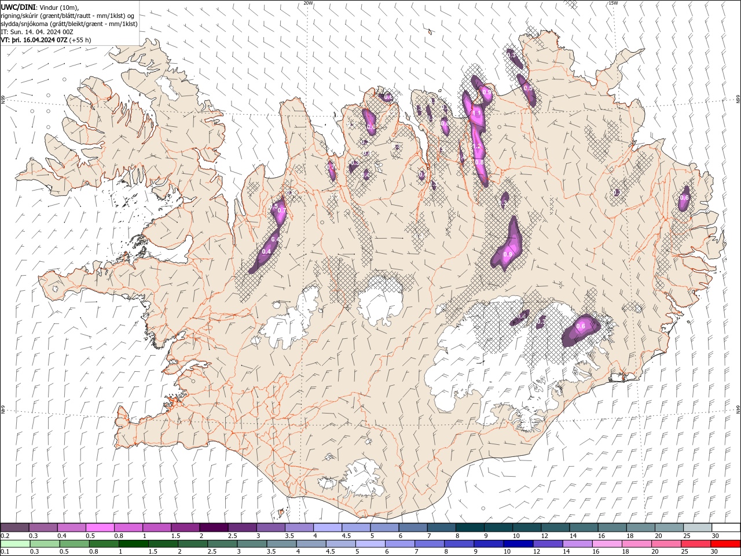This screenshot has height=556, width=741.
Task: Click the 'slydda/snjókoma (grátt/bleikt/grænt' description line
Action: (69, 24)
